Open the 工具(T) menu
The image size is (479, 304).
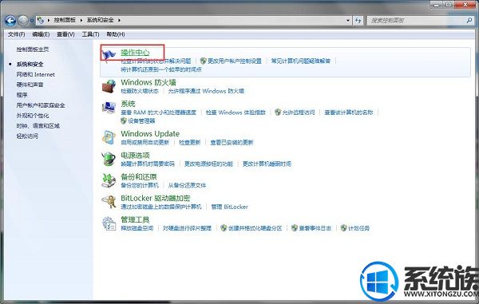click(x=90, y=34)
